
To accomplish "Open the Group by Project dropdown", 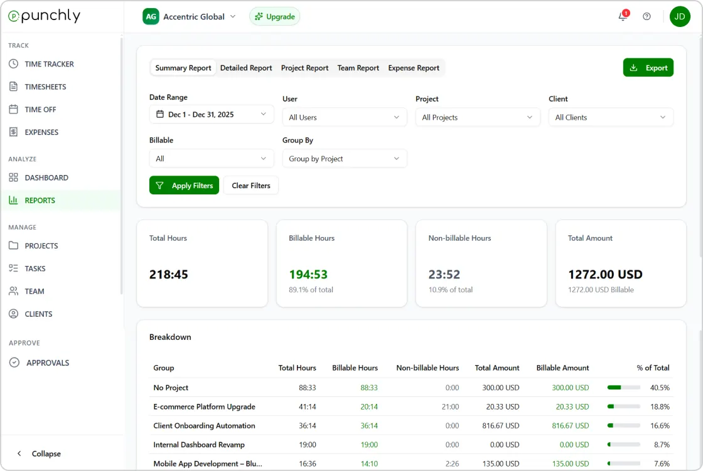I will [x=344, y=159].
